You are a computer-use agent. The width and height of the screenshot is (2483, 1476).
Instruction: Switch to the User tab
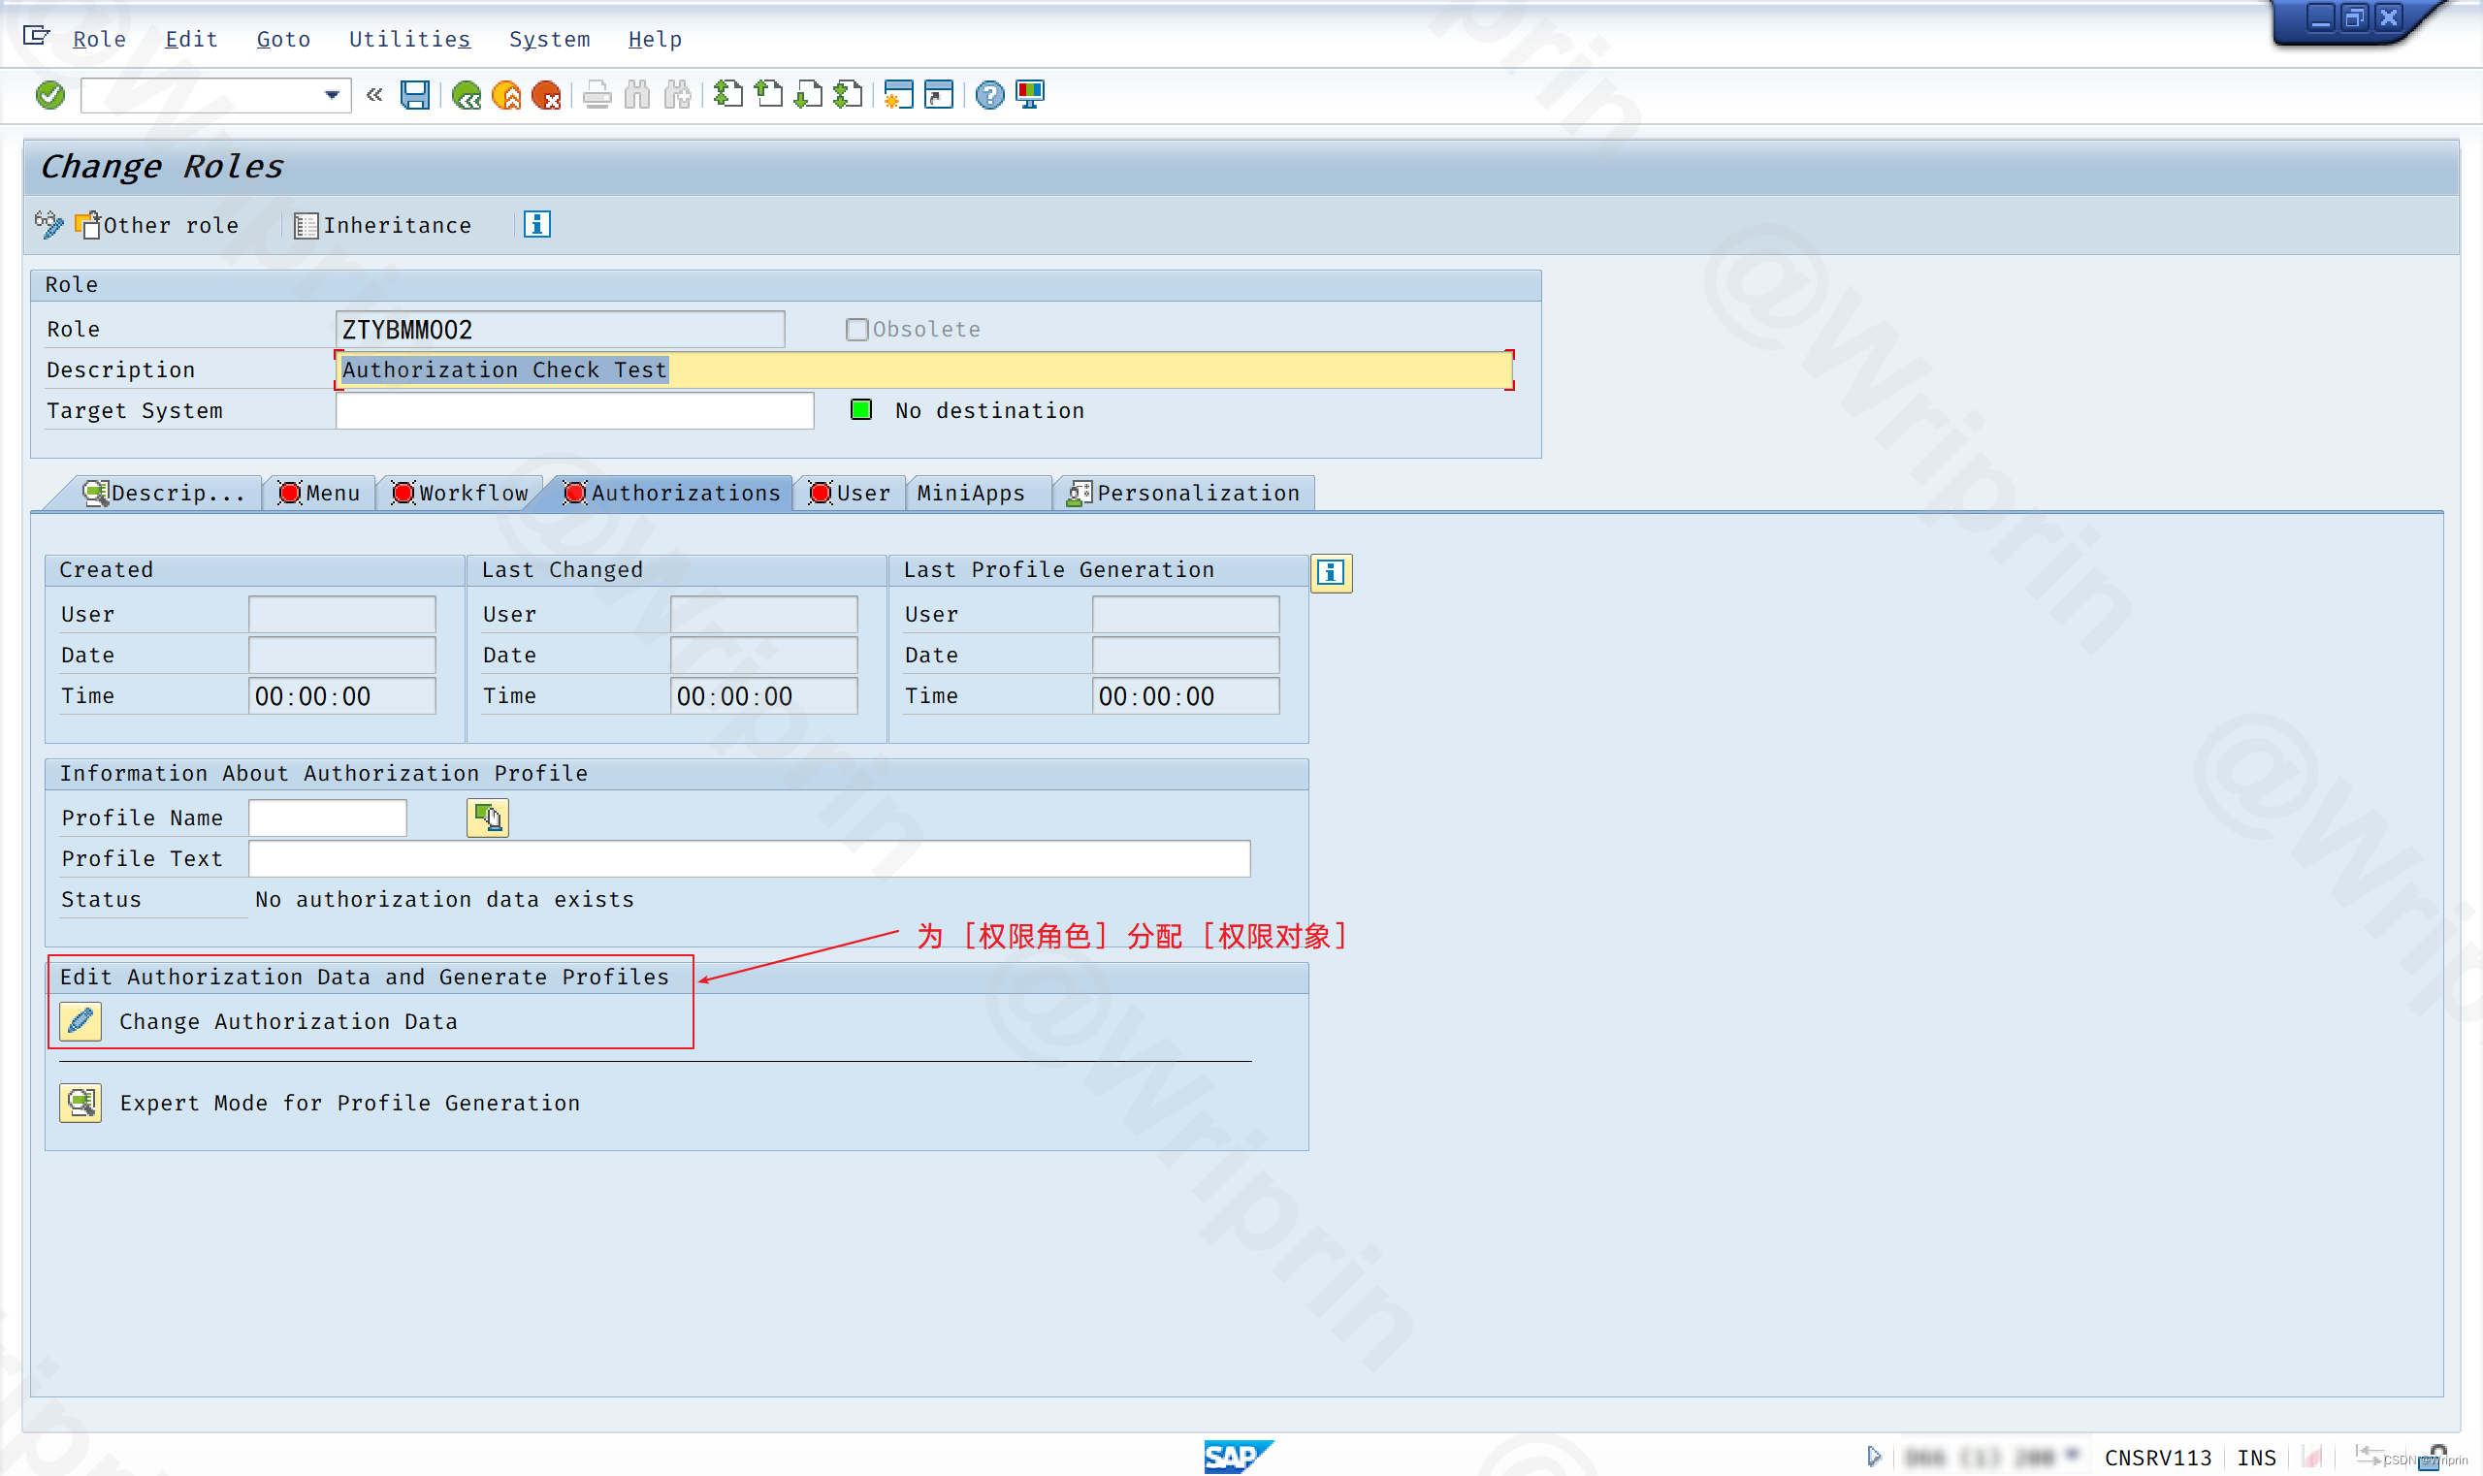(x=851, y=494)
